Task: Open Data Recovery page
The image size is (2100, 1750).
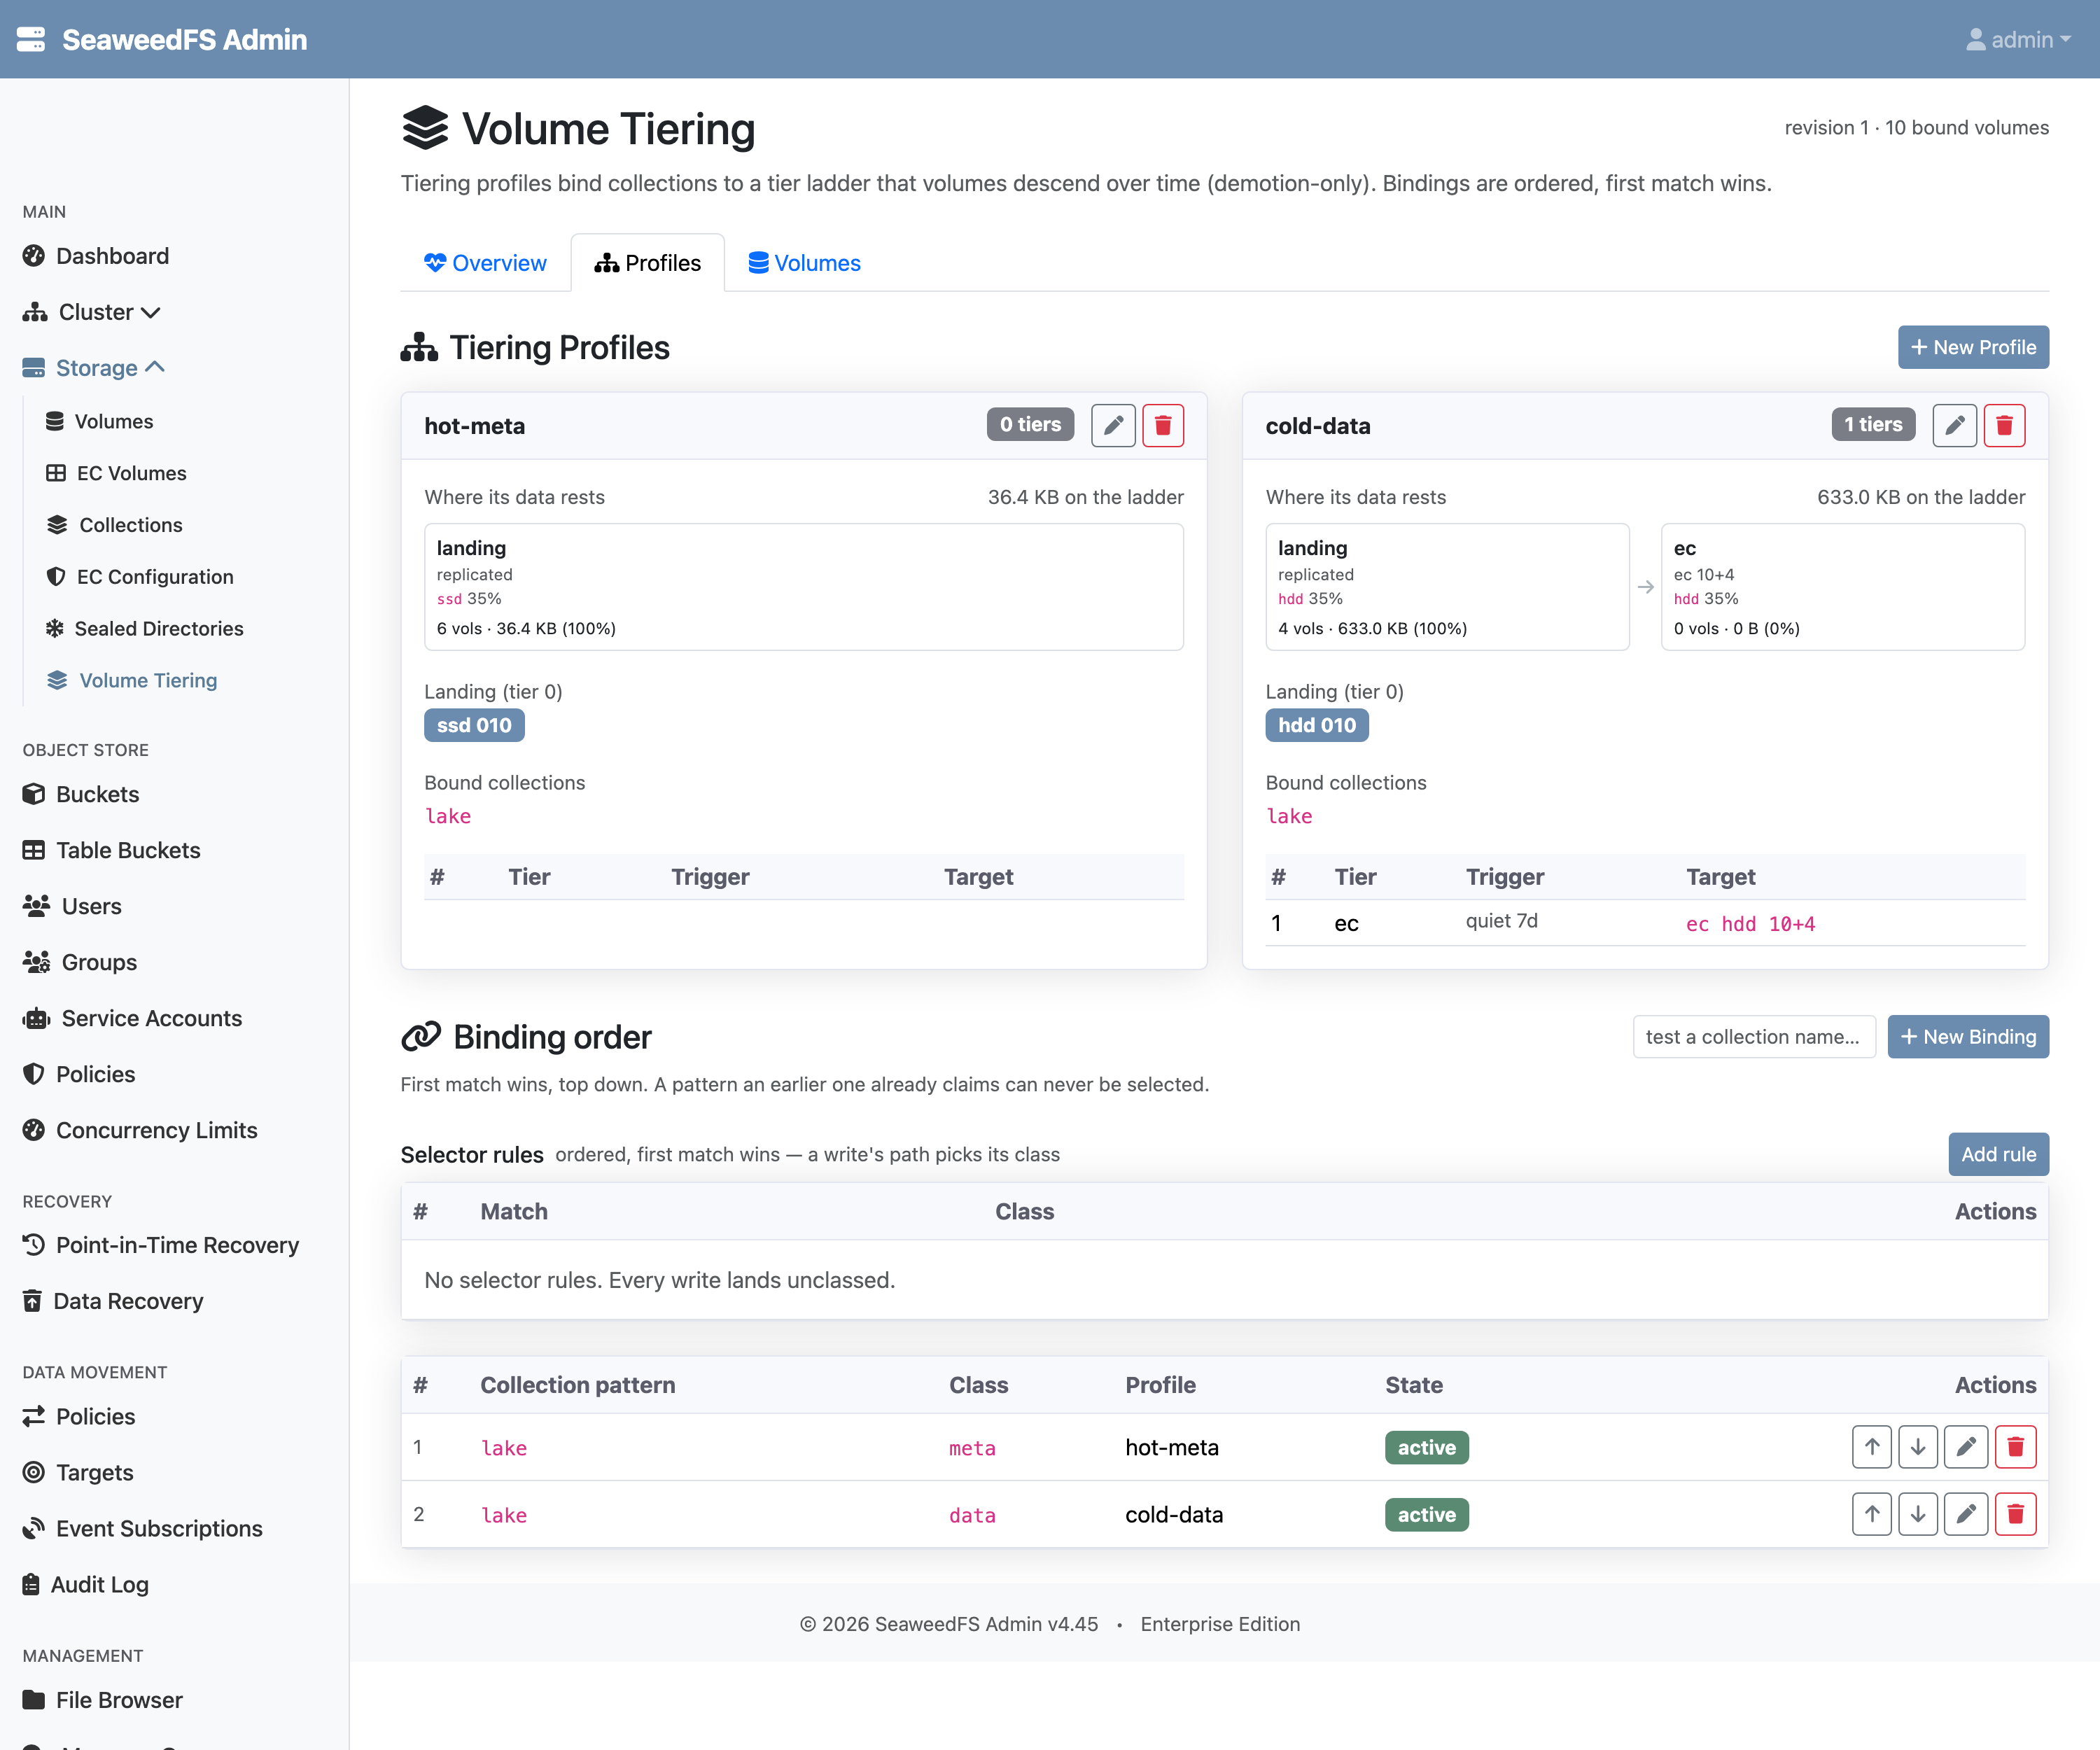Action: [x=113, y=1301]
